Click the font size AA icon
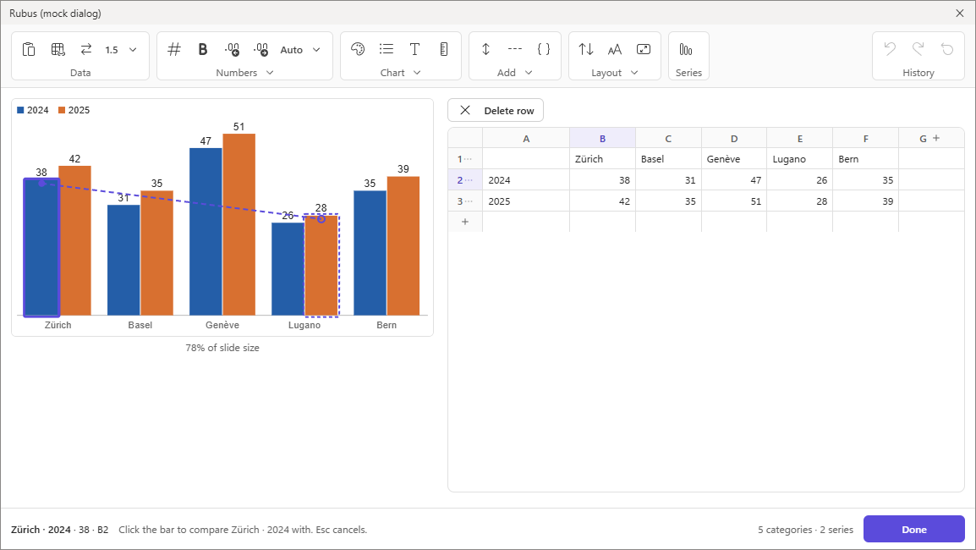Screen dimensions: 976x550 (x=614, y=49)
